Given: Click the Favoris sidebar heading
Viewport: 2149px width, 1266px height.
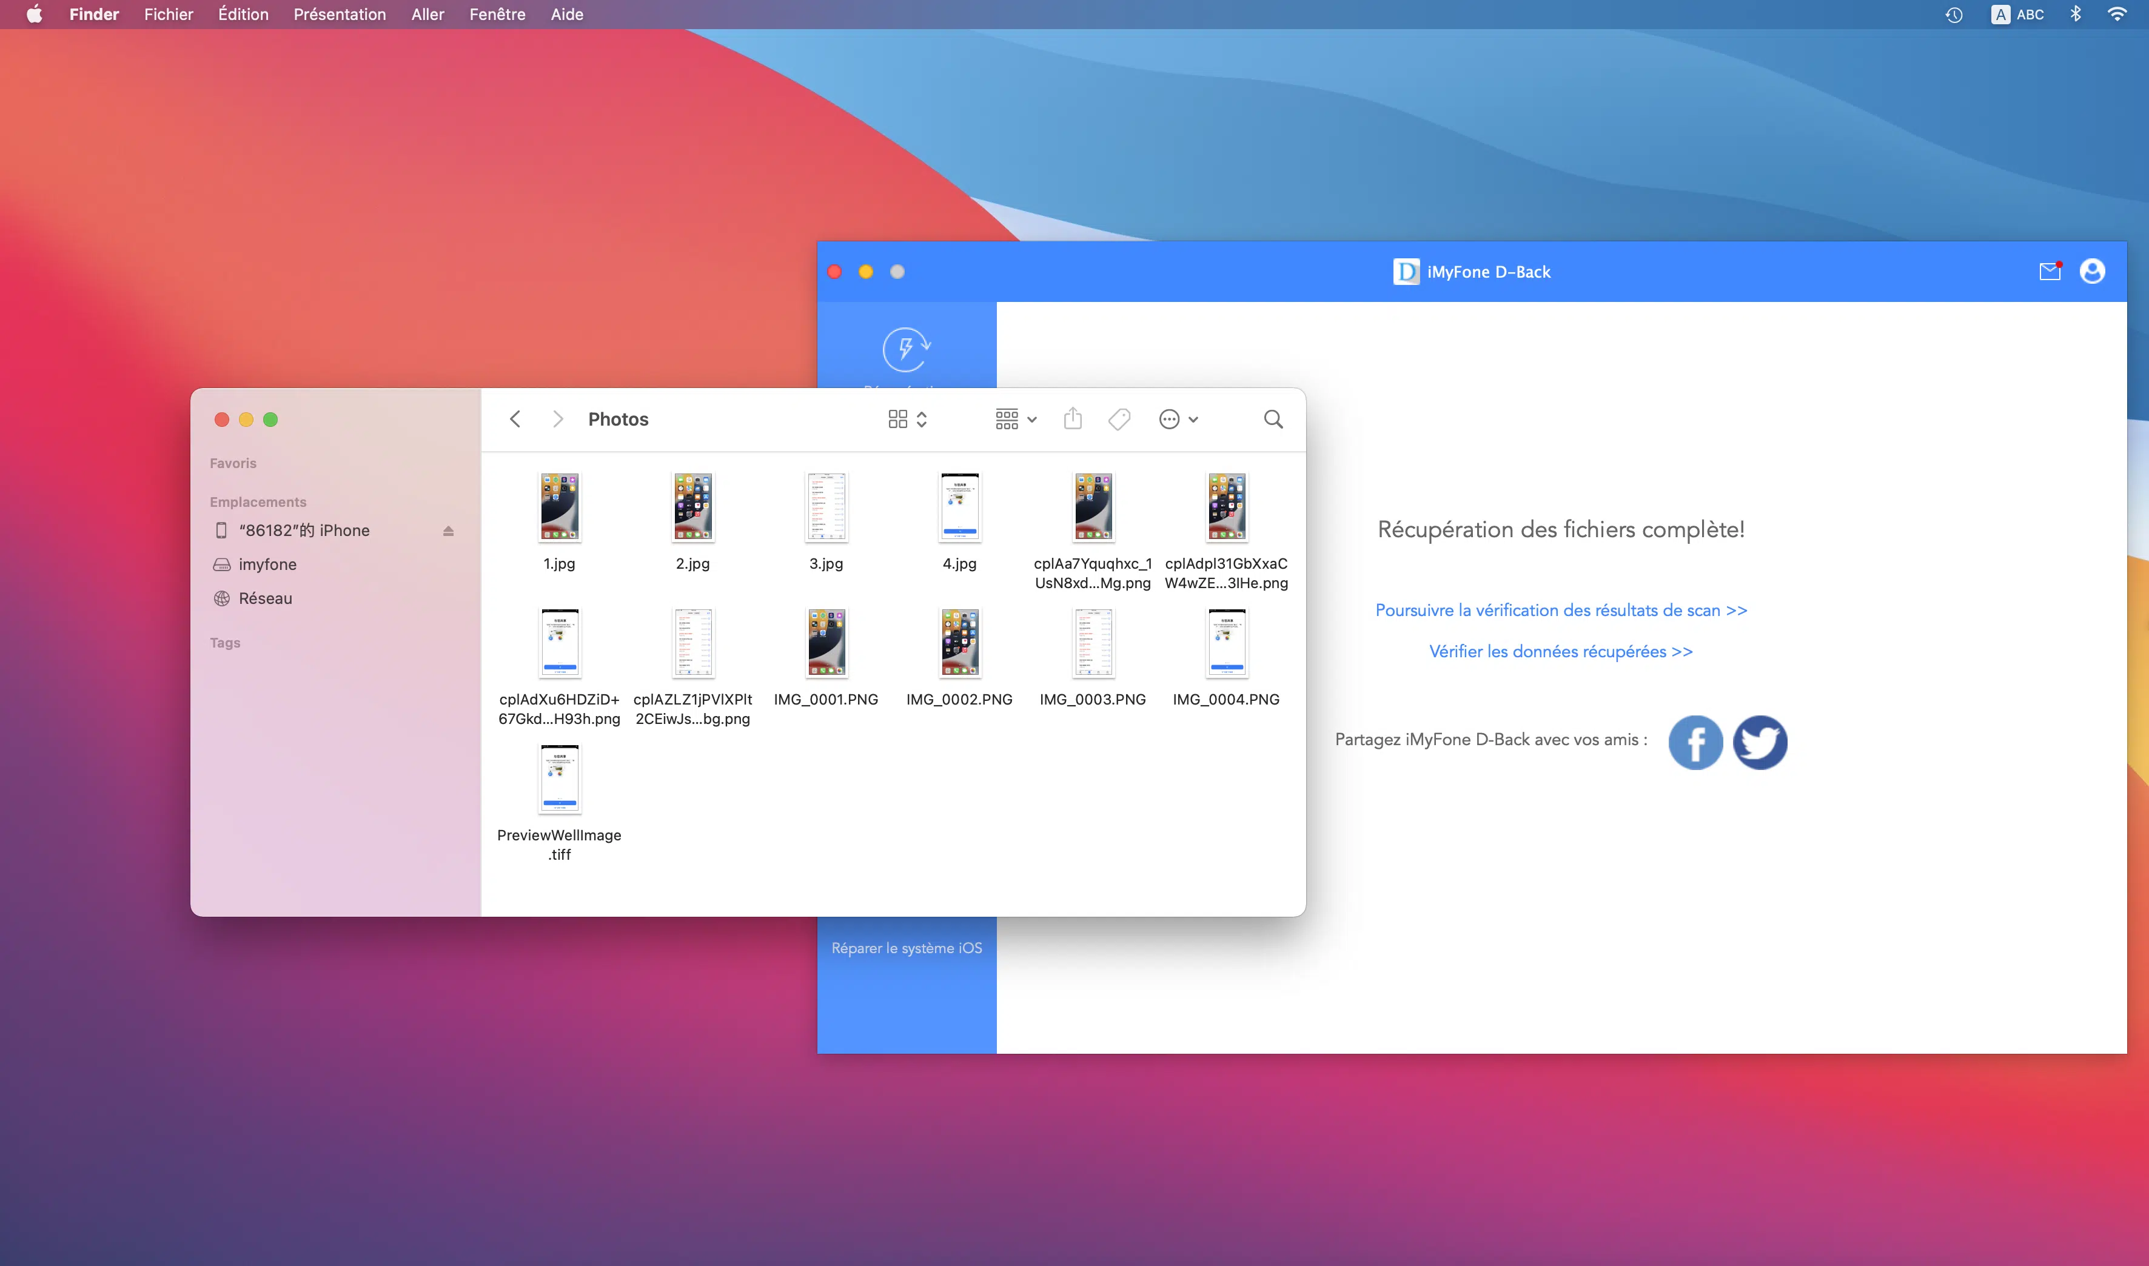Looking at the screenshot, I should coord(233,463).
